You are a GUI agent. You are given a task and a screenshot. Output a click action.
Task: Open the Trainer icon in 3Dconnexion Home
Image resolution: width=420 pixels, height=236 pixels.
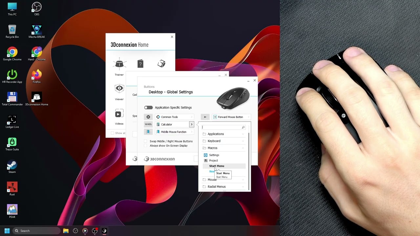pyautogui.click(x=119, y=64)
